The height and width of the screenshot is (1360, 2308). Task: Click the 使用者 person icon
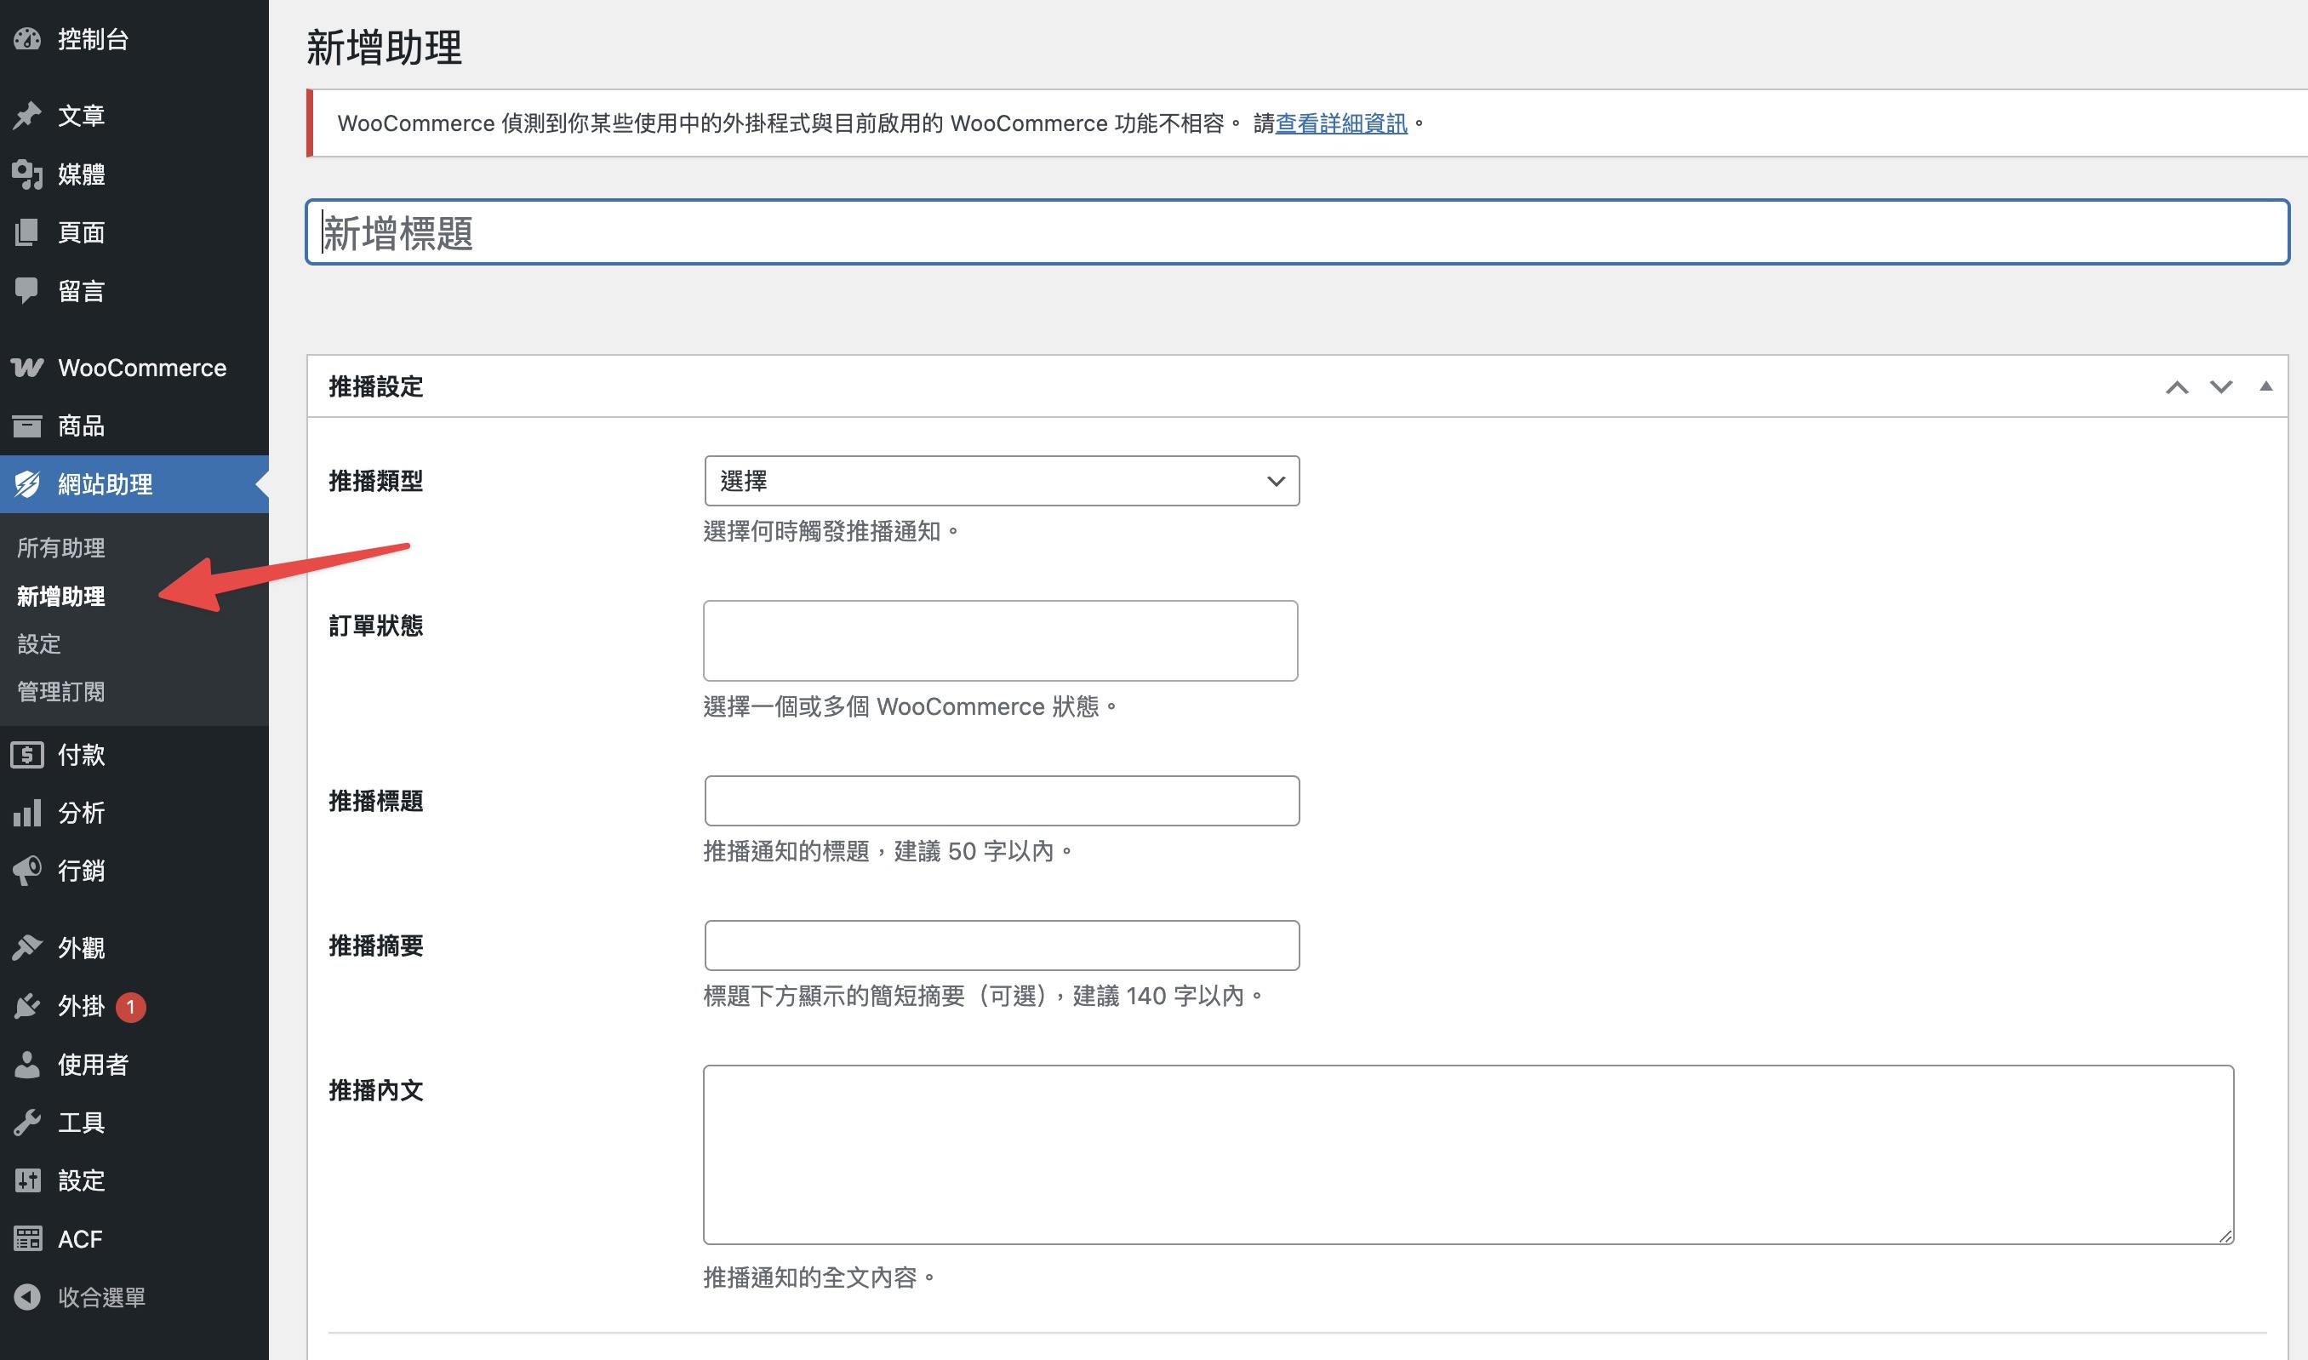[x=27, y=1064]
